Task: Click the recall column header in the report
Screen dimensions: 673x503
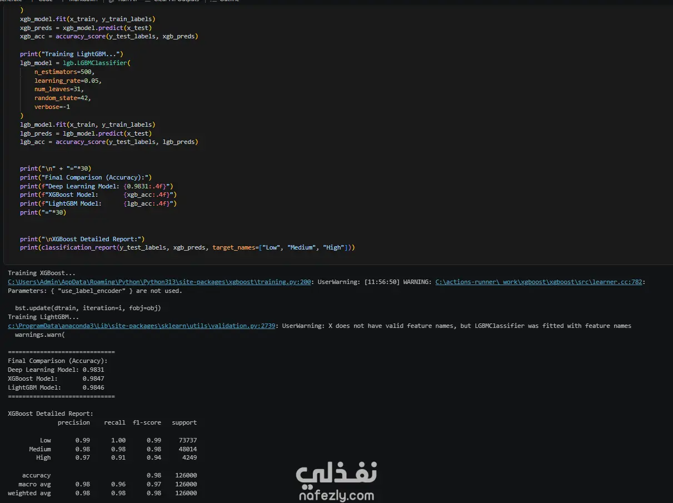Action: (114, 422)
